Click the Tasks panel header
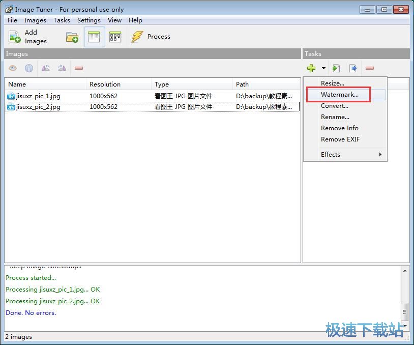This screenshot has height=345, width=414. [356, 54]
